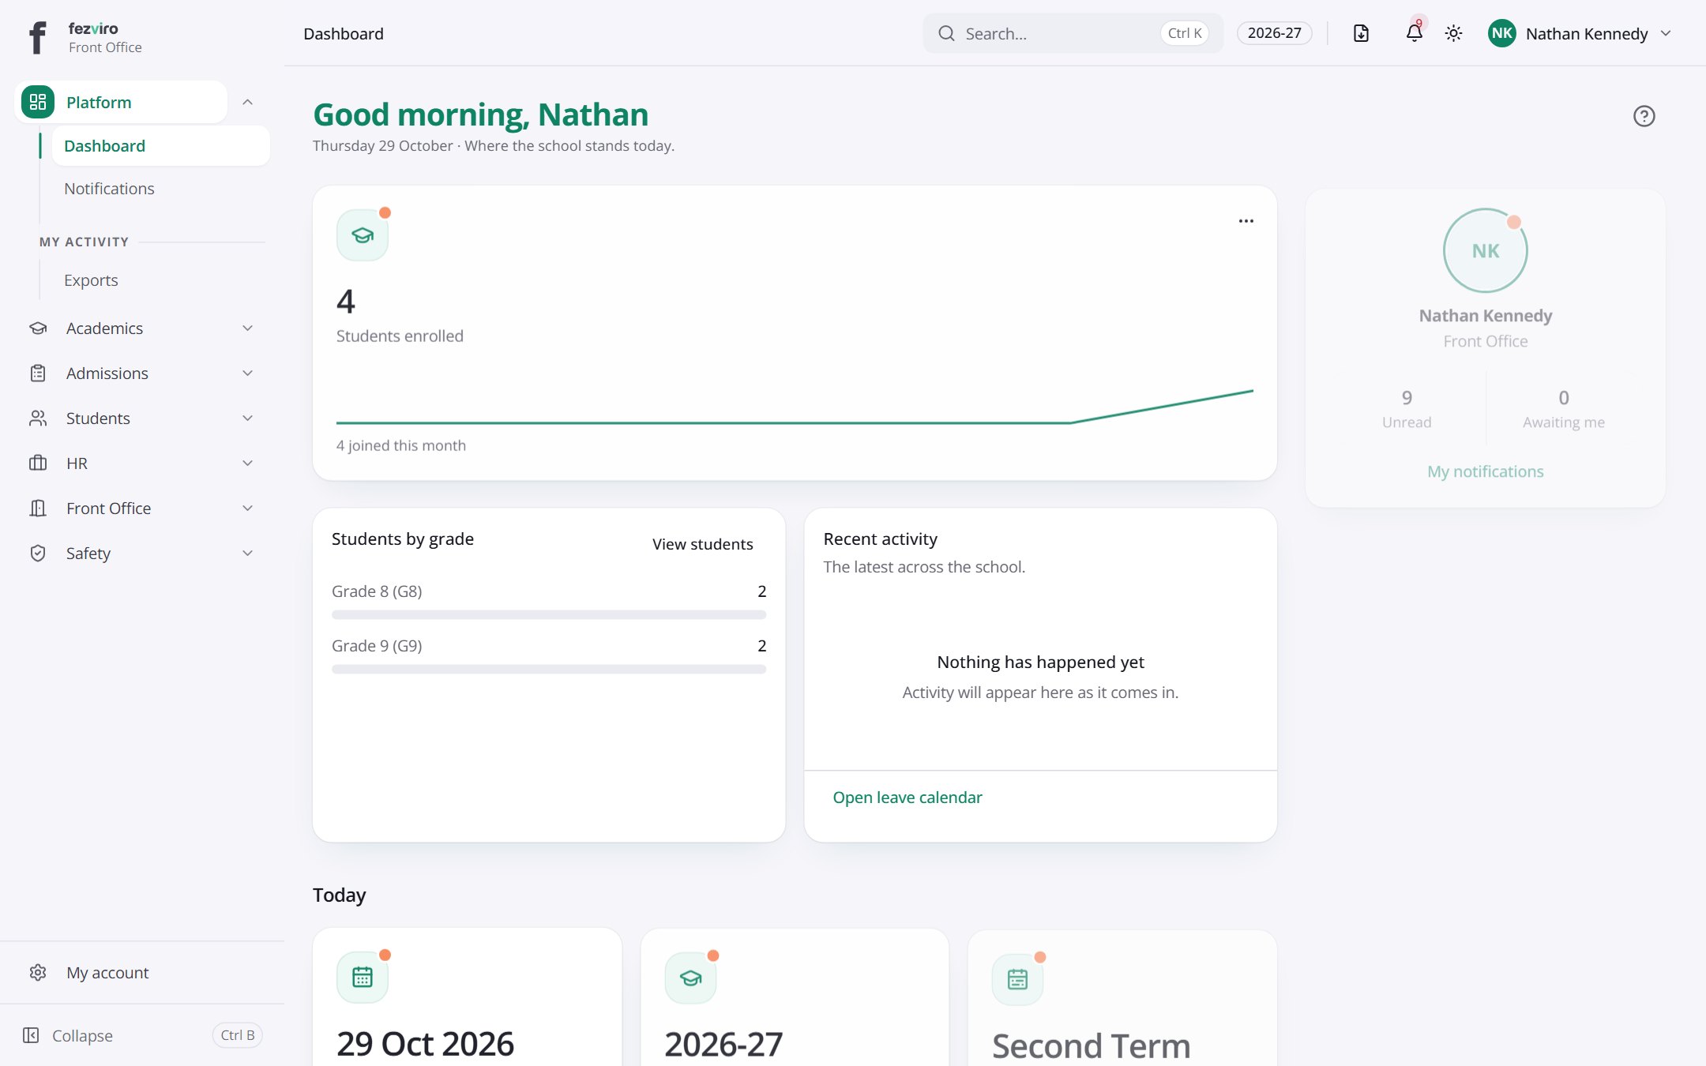Image resolution: width=1706 pixels, height=1066 pixels.
Task: Click the My notifications link
Action: click(x=1485, y=471)
